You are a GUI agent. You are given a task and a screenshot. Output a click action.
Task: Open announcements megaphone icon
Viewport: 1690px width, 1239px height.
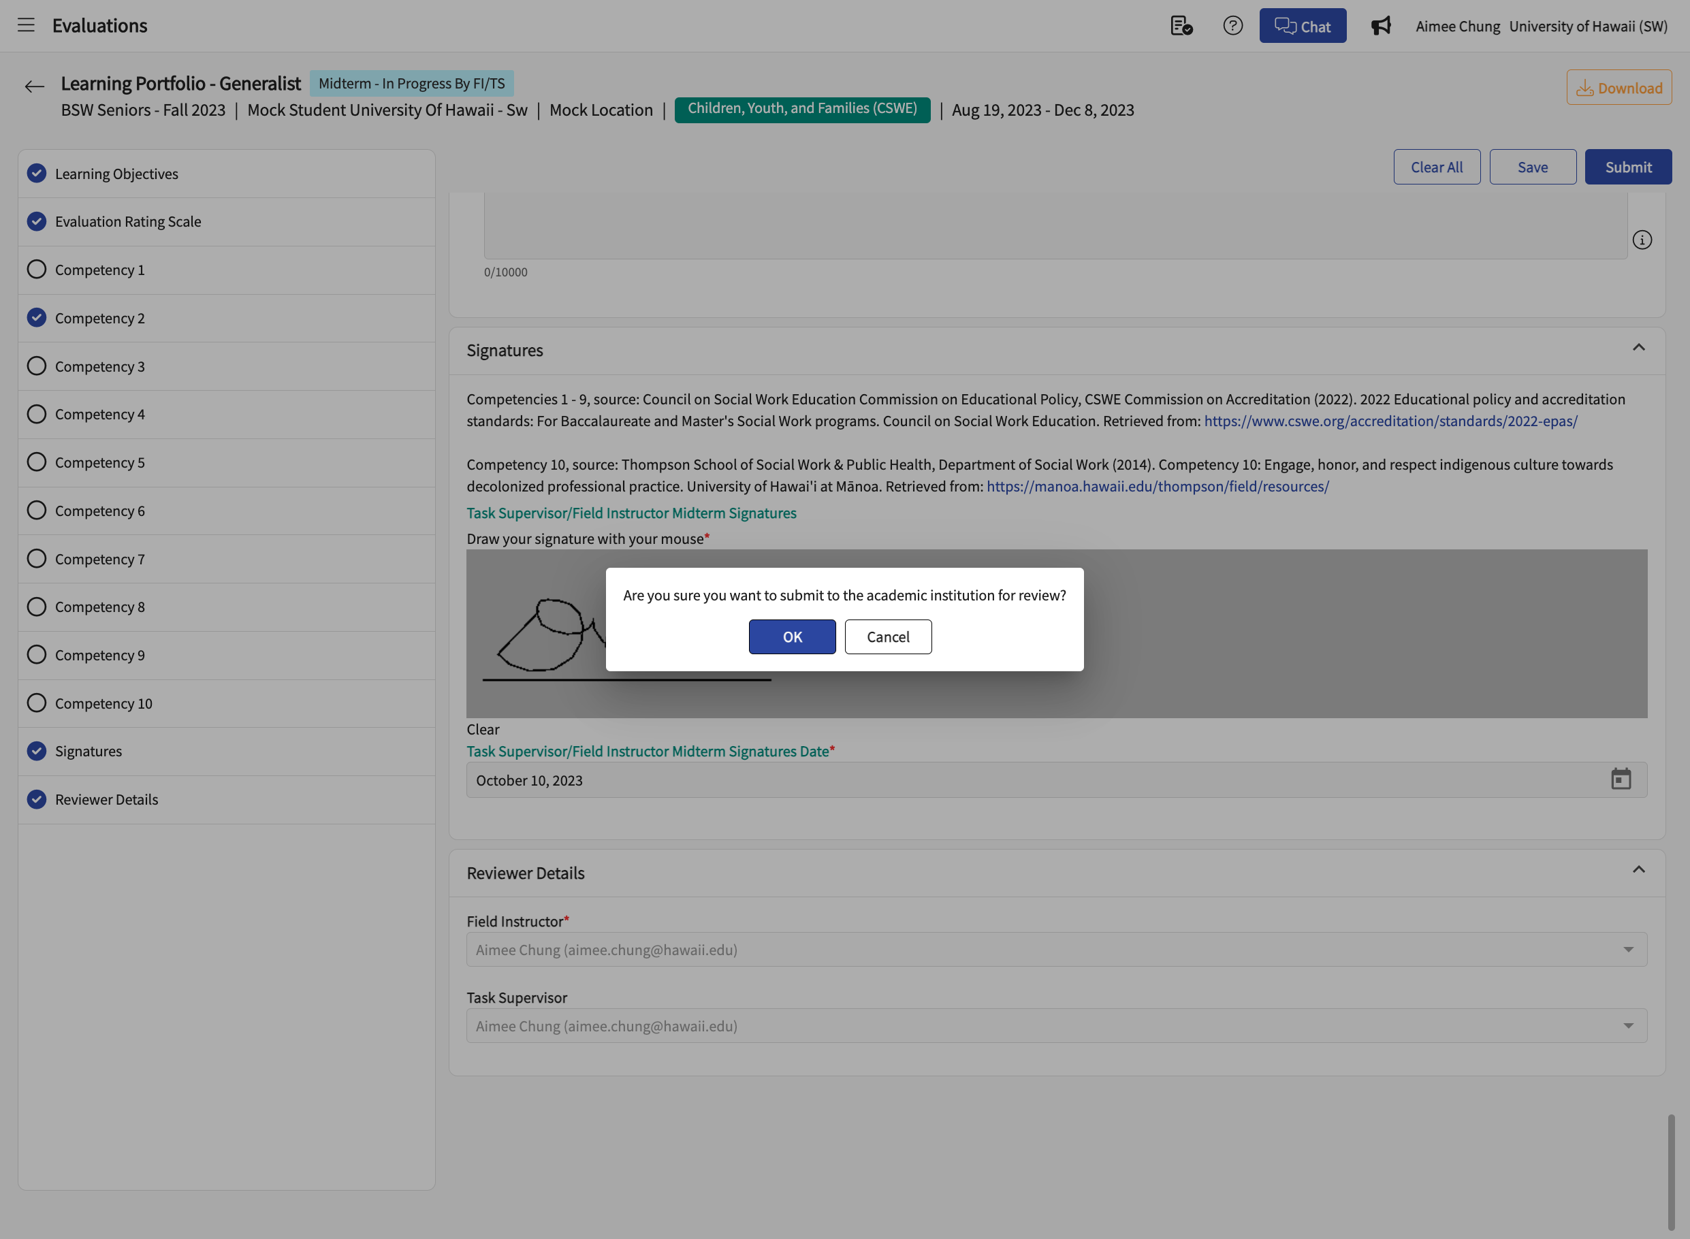point(1381,25)
